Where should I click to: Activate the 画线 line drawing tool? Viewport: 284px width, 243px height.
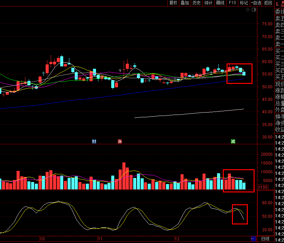point(220,3)
